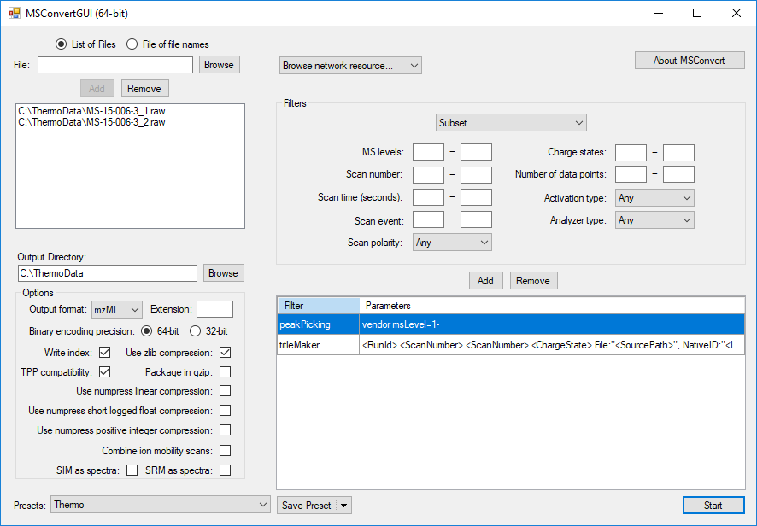The height and width of the screenshot is (526, 757).
Task: Toggle Use zlib compression checkbox
Action: click(225, 353)
